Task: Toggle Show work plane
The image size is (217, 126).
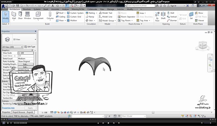Action: 199,13
